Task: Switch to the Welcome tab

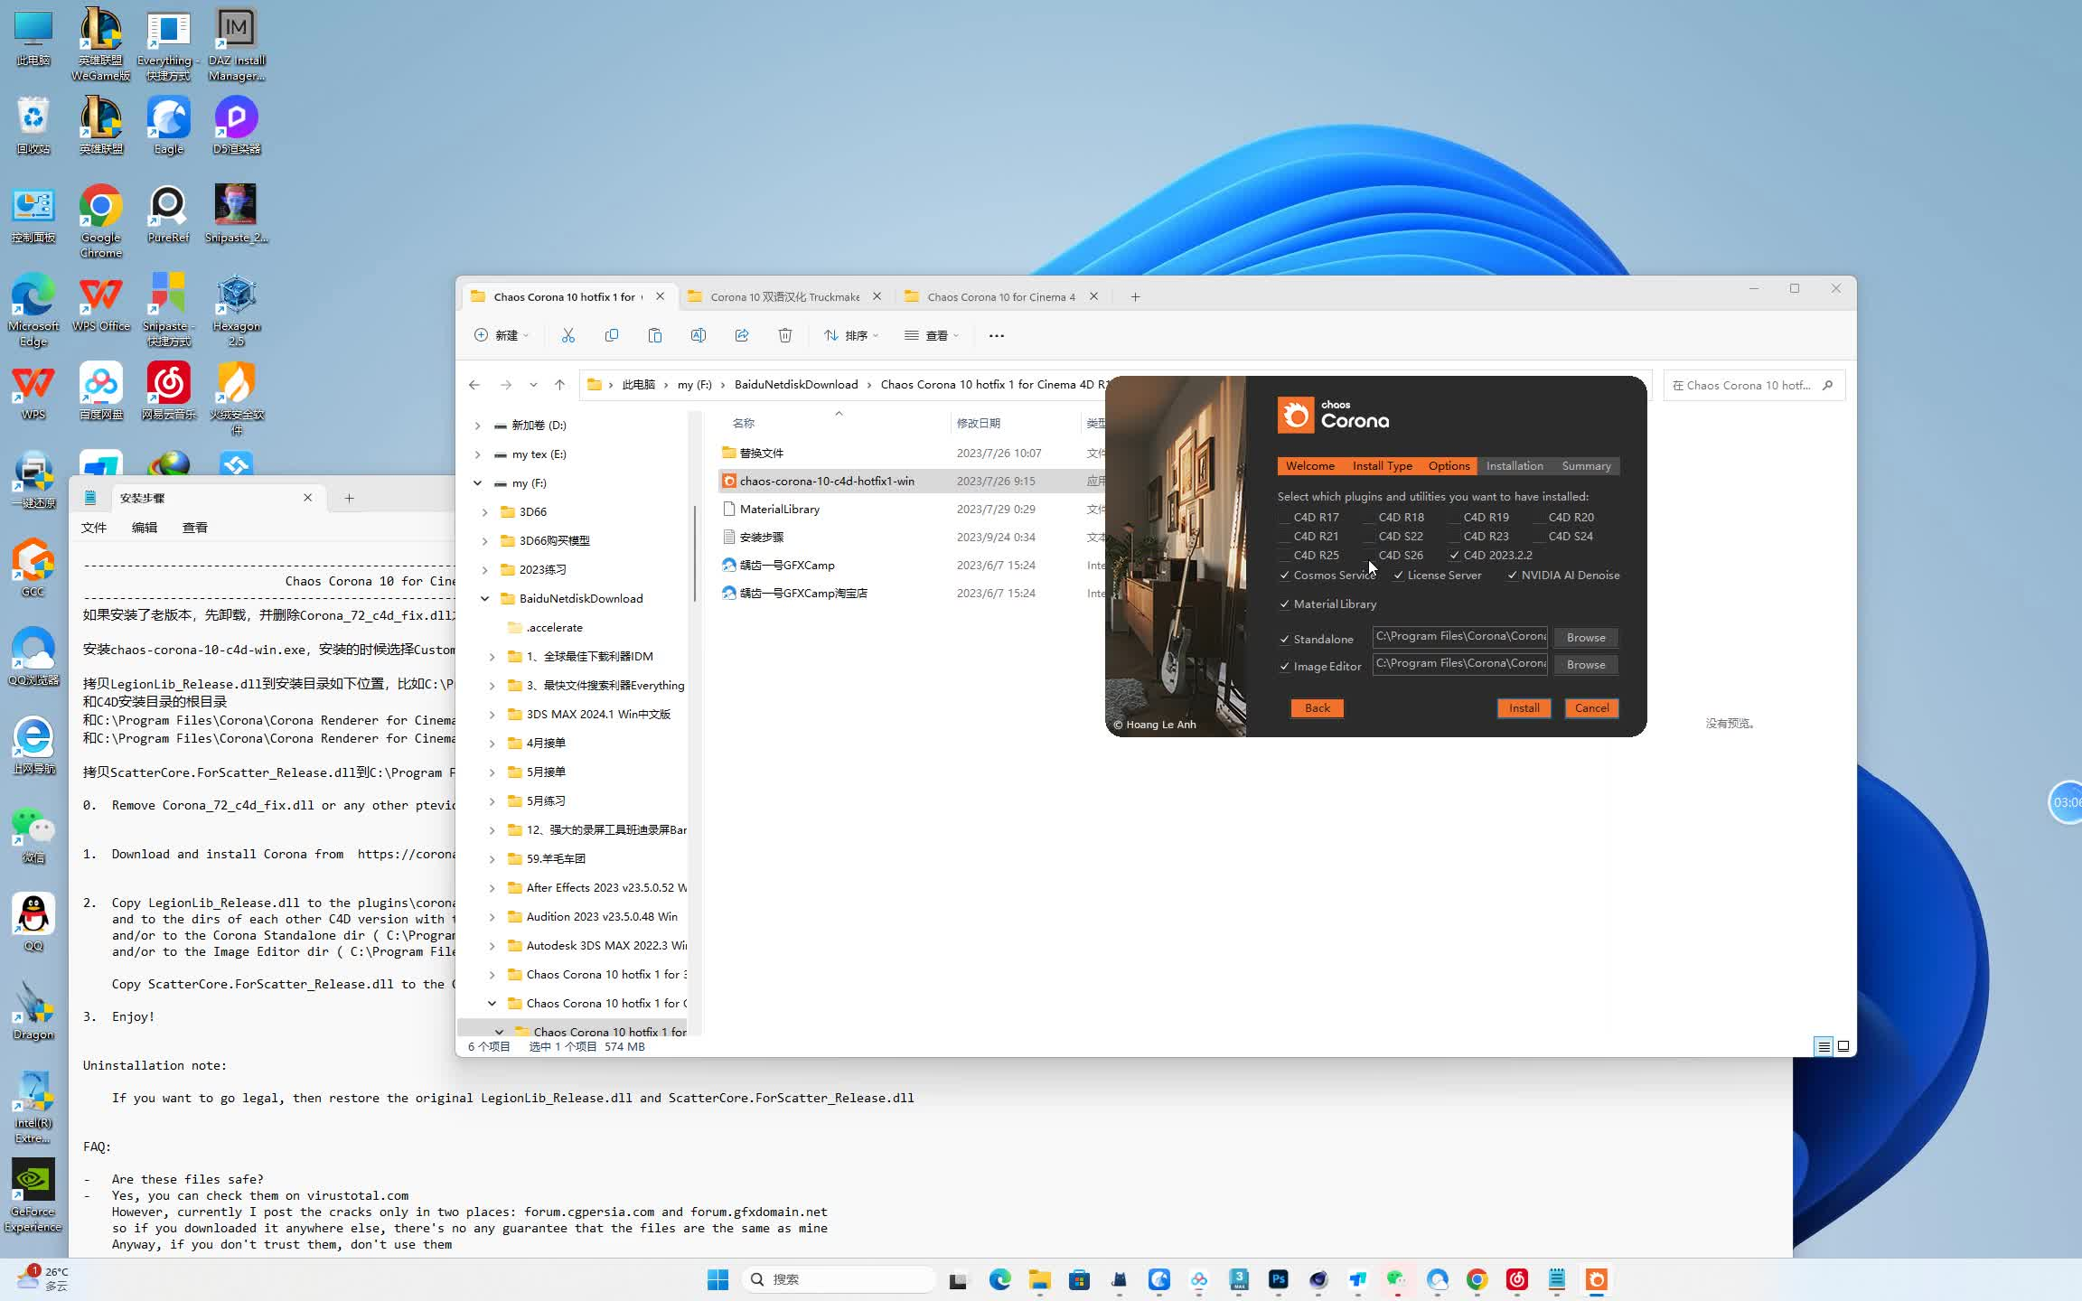Action: pos(1310,466)
